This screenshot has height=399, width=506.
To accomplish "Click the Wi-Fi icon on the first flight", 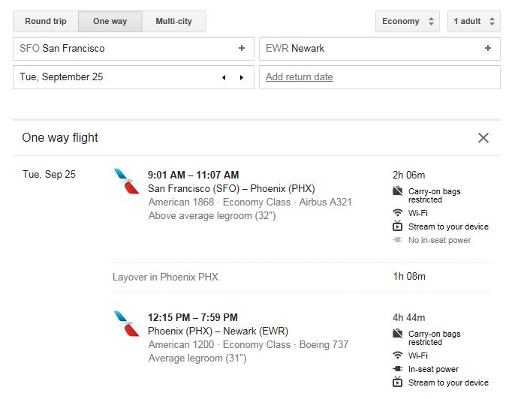I will 397,213.
